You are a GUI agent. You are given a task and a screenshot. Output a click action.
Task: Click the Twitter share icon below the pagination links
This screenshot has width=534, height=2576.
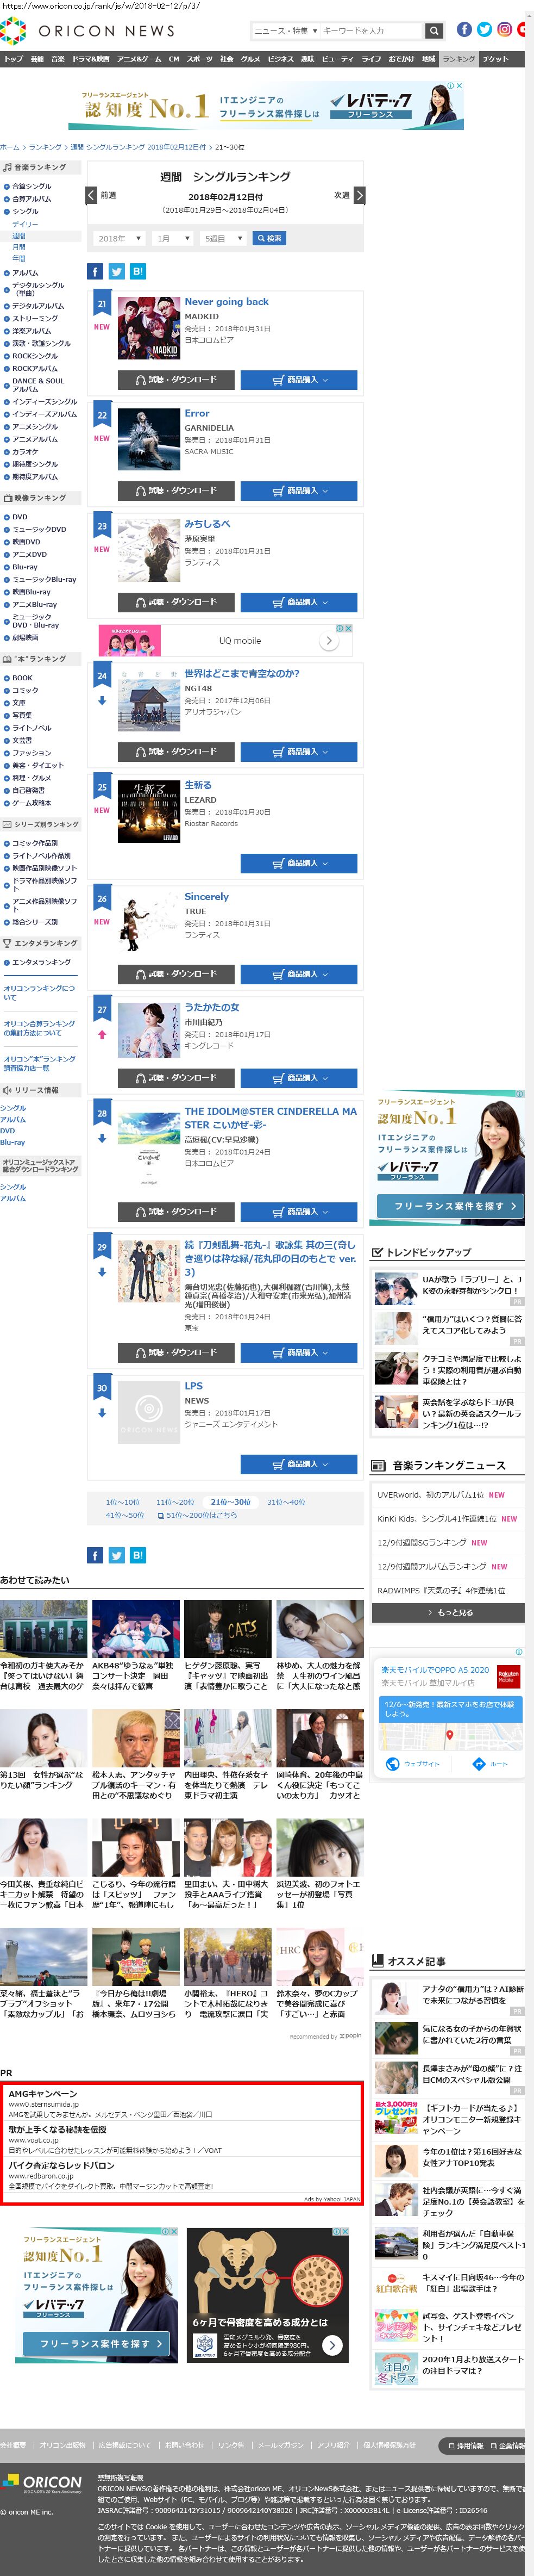(x=117, y=1555)
